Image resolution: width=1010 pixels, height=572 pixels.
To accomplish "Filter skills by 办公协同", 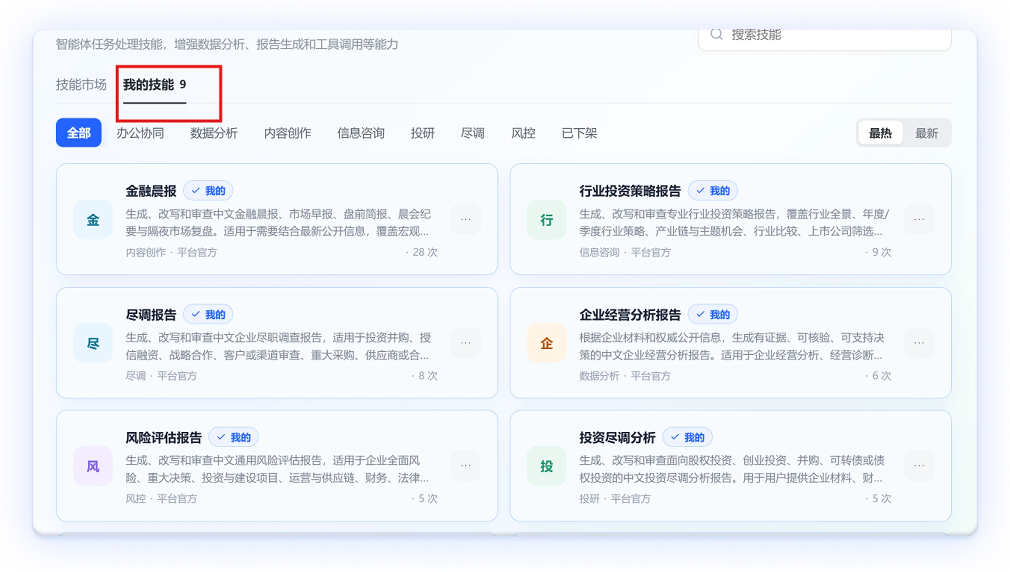I will click(x=140, y=133).
